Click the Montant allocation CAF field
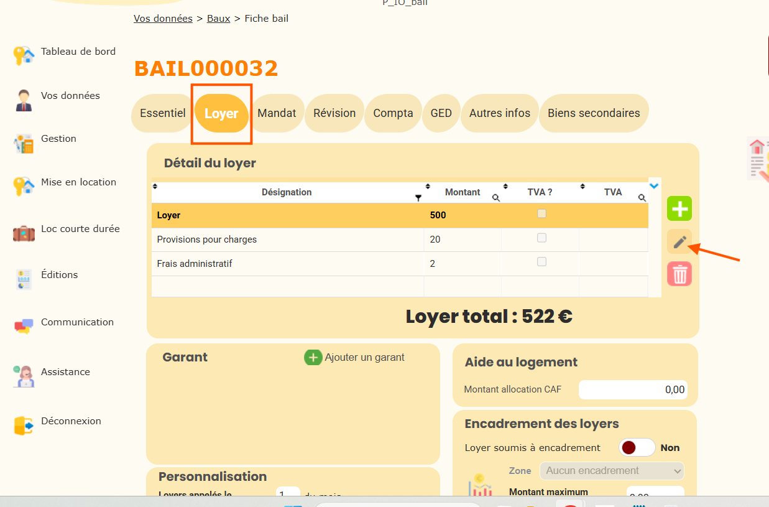 [x=632, y=390]
